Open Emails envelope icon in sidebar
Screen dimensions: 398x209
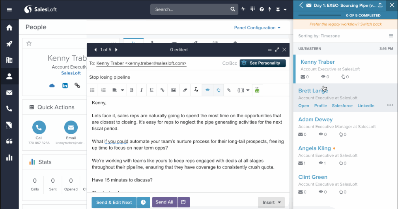coord(9,92)
